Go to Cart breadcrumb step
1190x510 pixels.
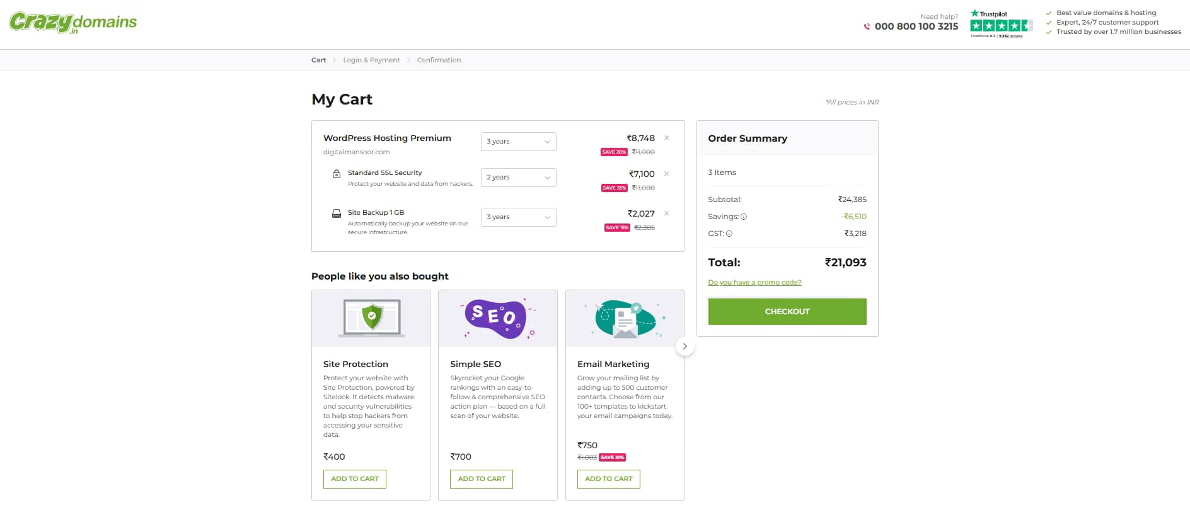[x=318, y=60]
